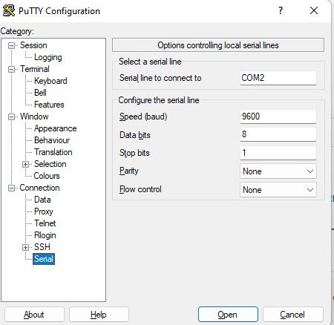This screenshot has width=334, height=325.
Task: Select the Selection category label
Action: point(50,164)
